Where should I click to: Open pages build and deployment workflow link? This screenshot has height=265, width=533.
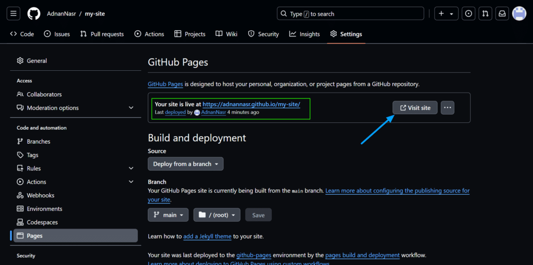click(x=362, y=255)
